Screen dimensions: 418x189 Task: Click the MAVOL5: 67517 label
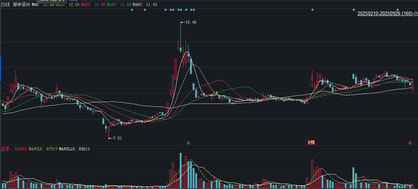point(43,149)
